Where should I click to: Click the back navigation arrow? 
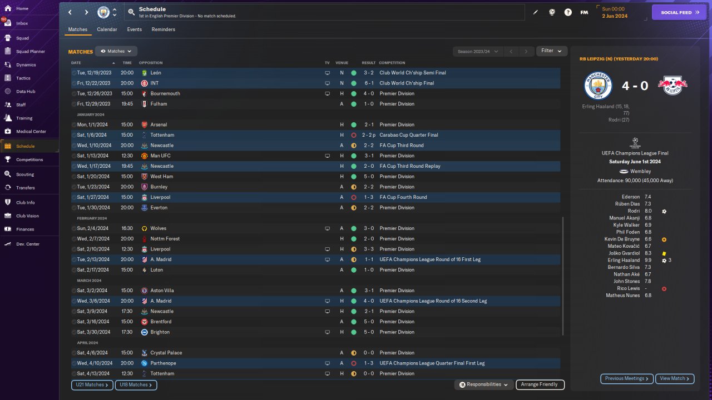70,12
